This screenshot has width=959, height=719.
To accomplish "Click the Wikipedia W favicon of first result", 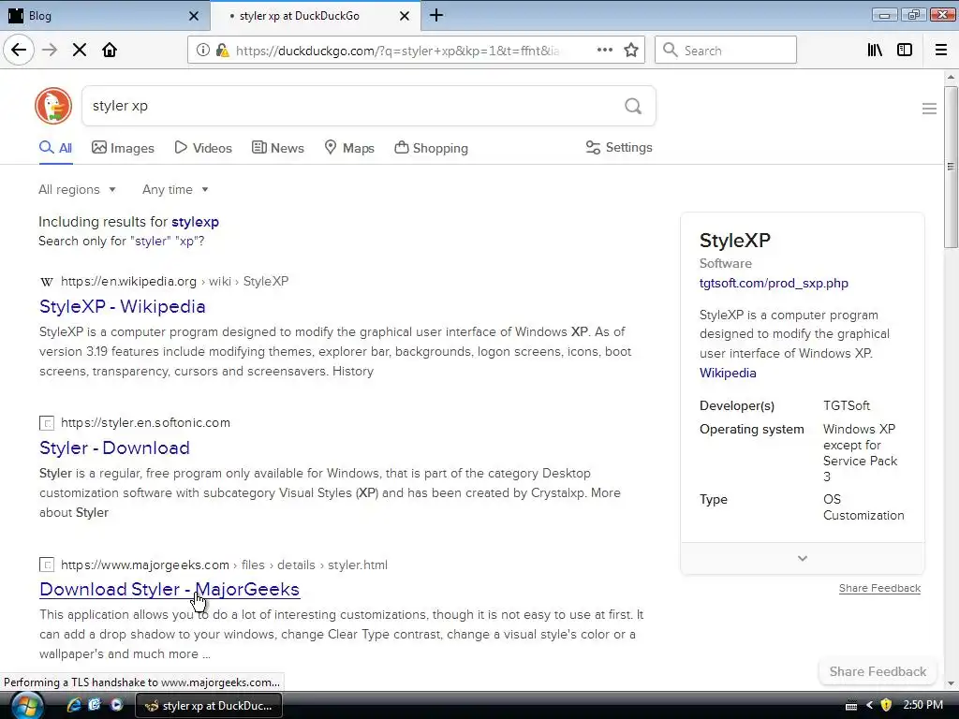I will pyautogui.click(x=47, y=282).
